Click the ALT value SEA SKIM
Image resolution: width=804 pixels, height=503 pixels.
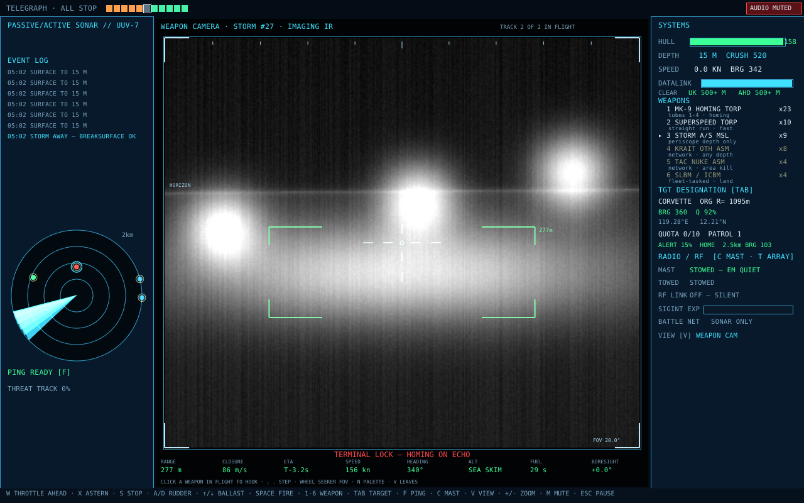485,470
